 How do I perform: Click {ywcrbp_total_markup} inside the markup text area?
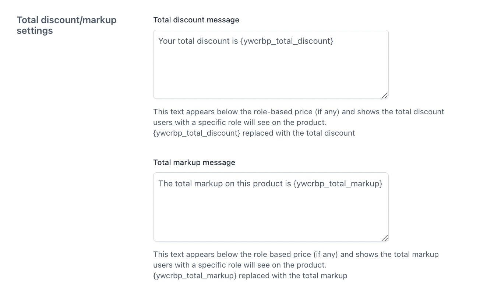pos(338,184)
